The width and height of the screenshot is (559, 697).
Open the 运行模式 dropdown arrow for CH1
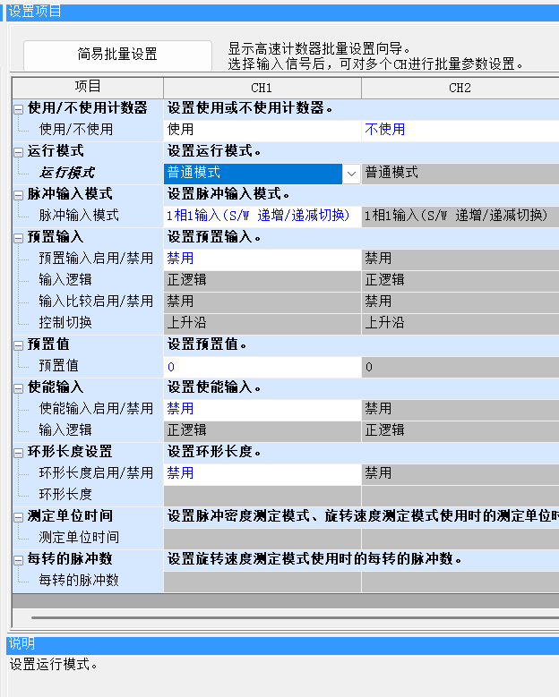(351, 173)
